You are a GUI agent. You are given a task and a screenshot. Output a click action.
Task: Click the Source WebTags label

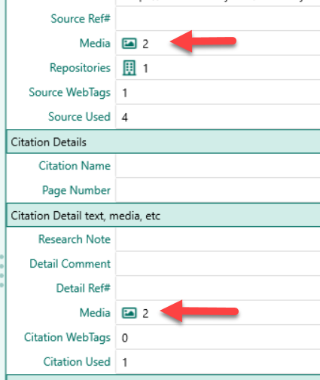click(70, 93)
